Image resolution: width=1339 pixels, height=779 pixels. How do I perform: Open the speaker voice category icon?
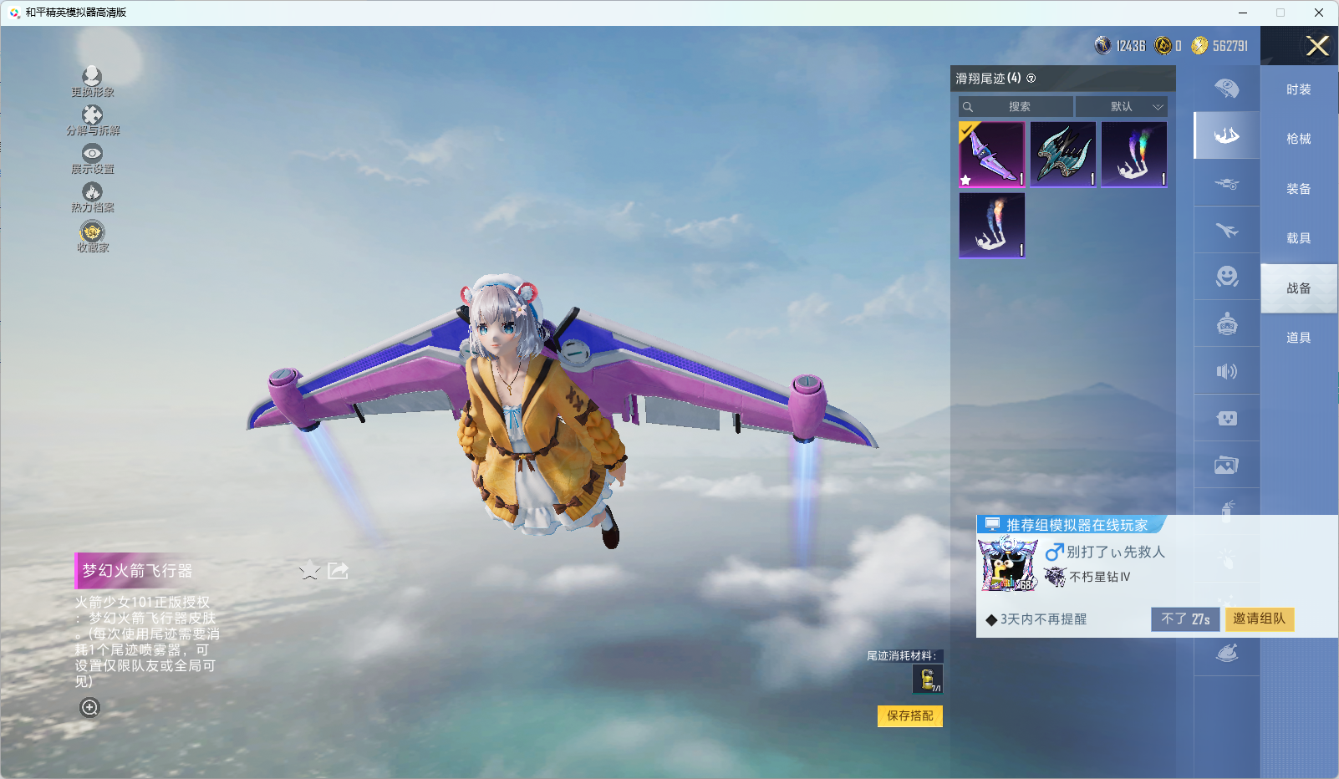click(1227, 371)
